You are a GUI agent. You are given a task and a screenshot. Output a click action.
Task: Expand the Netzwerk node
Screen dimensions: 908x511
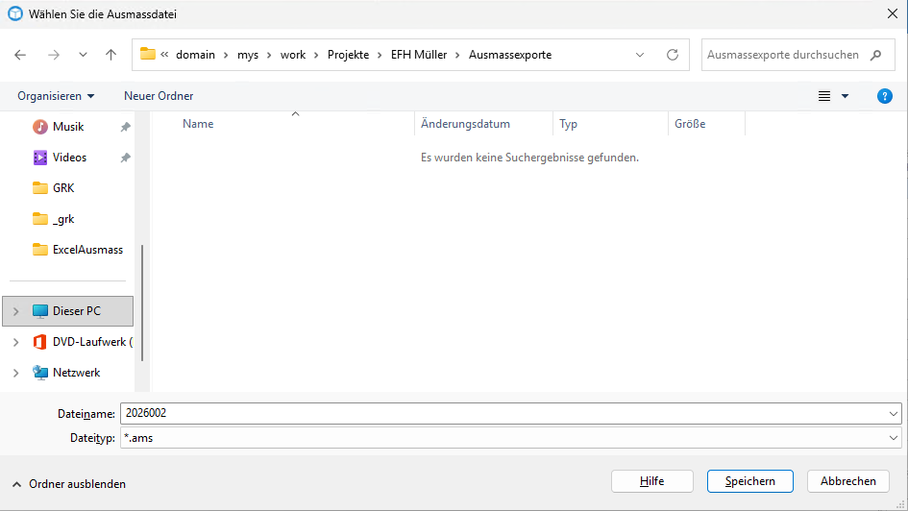[16, 373]
